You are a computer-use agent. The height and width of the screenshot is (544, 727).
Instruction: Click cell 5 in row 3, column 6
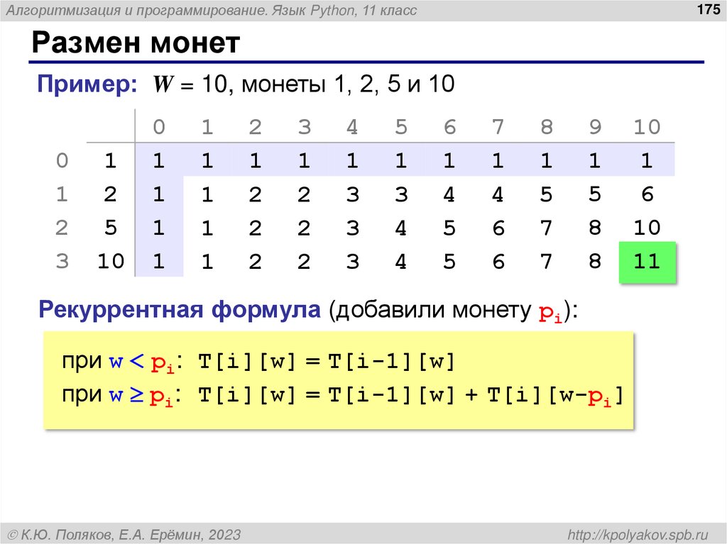point(449,261)
